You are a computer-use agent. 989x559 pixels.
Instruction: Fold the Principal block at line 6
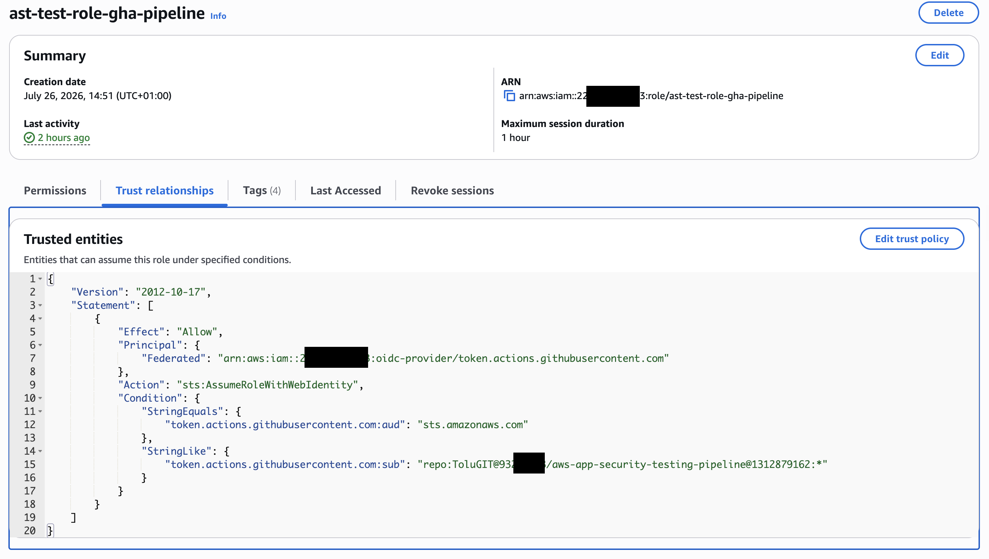(x=41, y=345)
